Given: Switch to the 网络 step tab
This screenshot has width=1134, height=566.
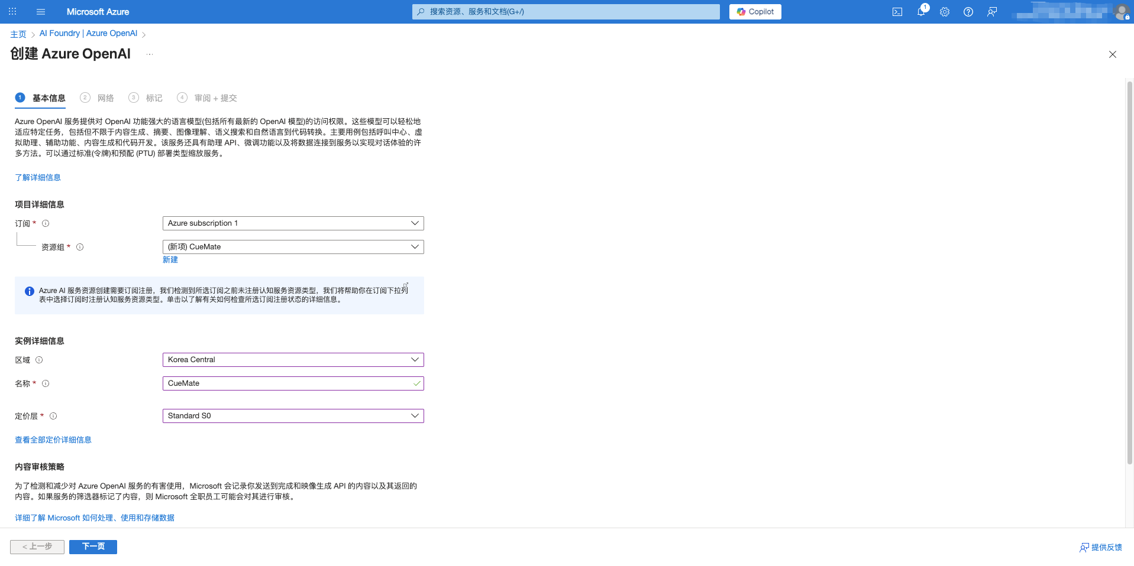Looking at the screenshot, I should click(105, 97).
